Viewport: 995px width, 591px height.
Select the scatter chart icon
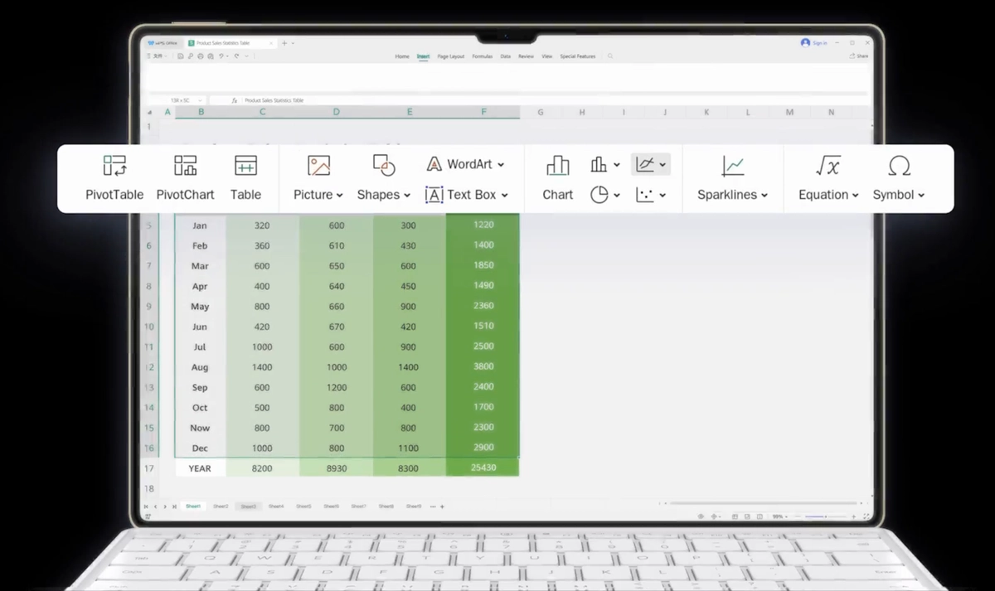(644, 195)
